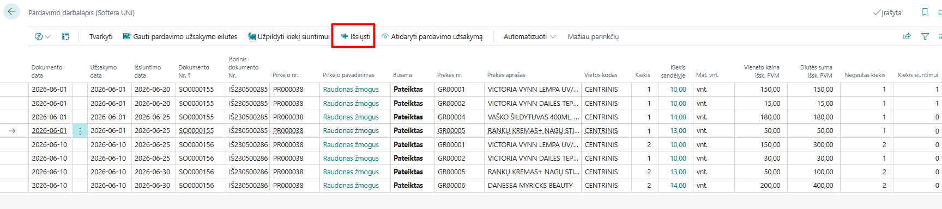Click the Išsiųsti action

[x=355, y=36]
